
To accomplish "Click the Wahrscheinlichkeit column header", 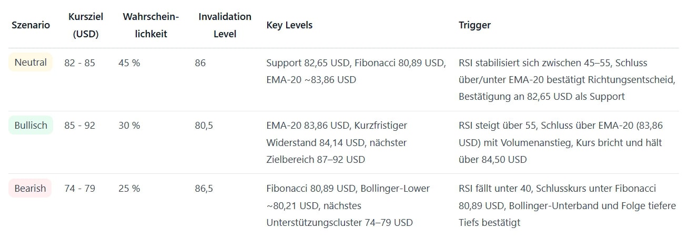I will point(150,25).
